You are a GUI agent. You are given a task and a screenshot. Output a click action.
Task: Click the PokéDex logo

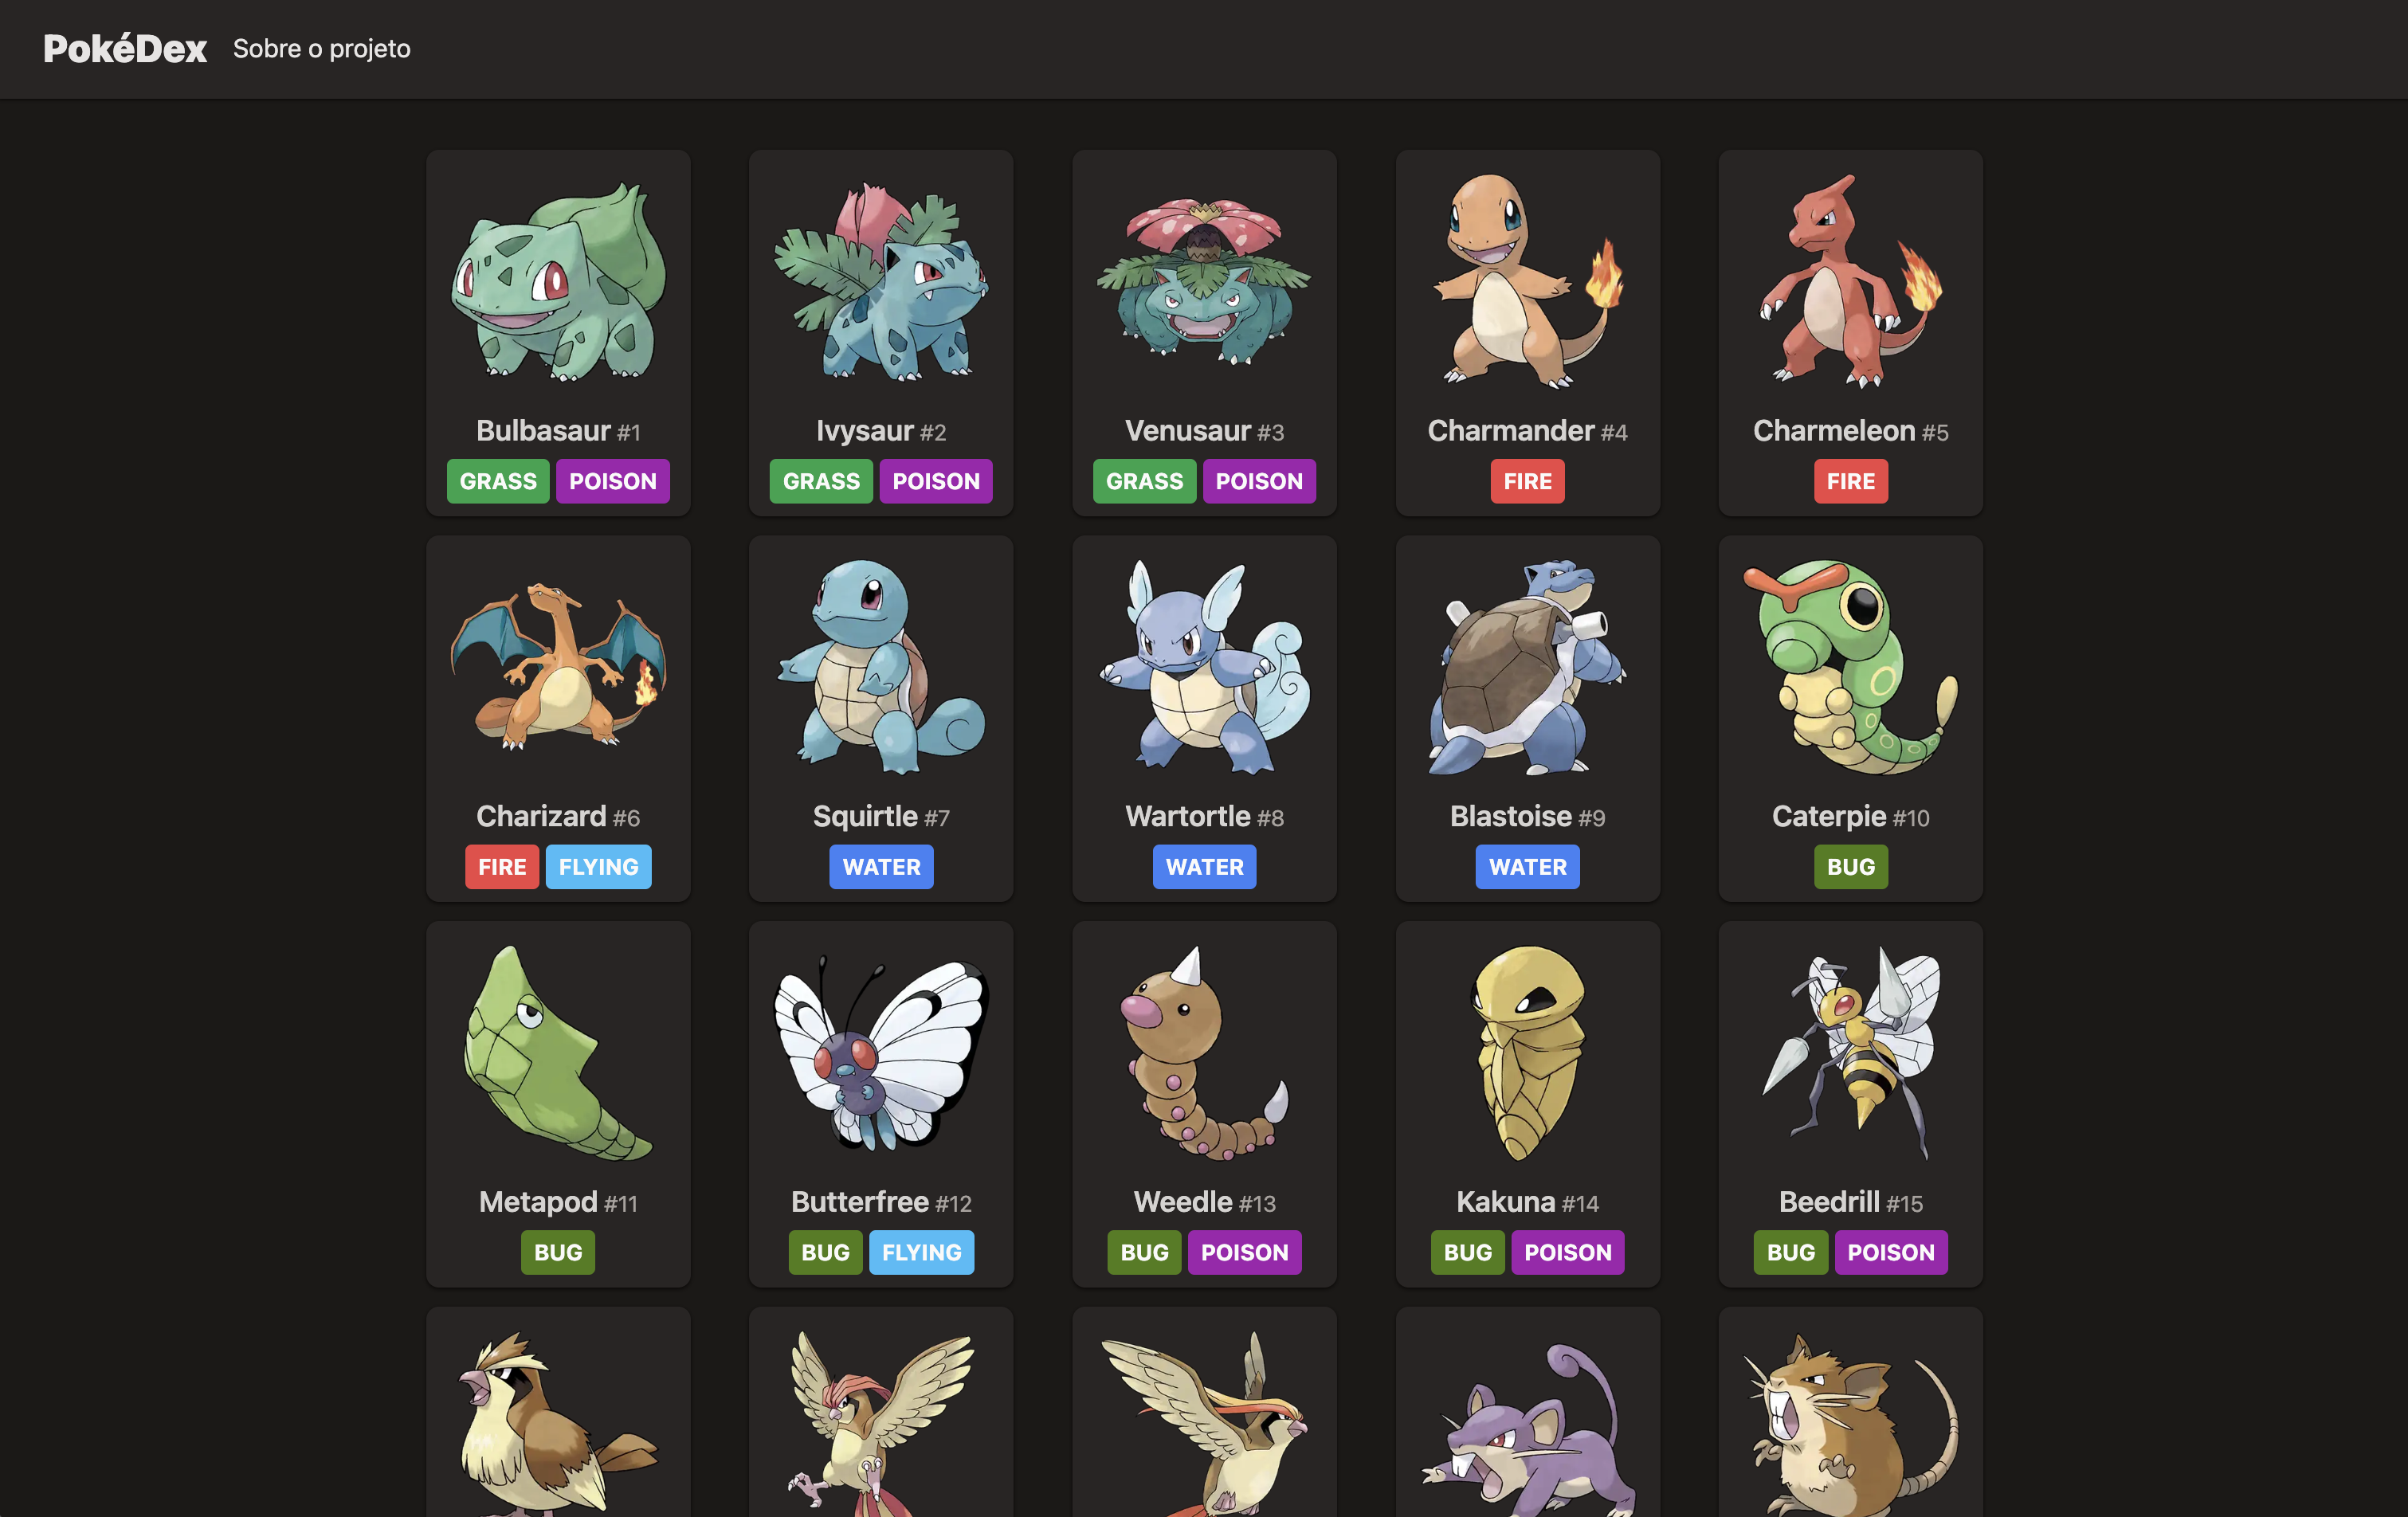(125, 48)
